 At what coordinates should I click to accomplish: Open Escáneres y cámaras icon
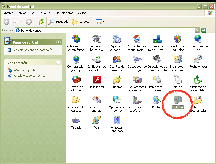(x=178, y=59)
